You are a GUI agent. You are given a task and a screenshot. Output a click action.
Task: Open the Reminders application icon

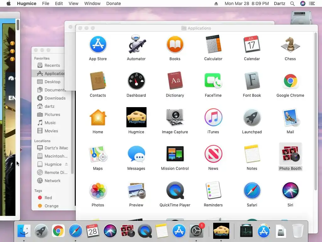(x=213, y=191)
